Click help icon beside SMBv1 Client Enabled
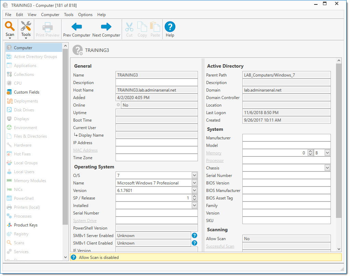Screen dimensions: 350x277 click(194, 243)
